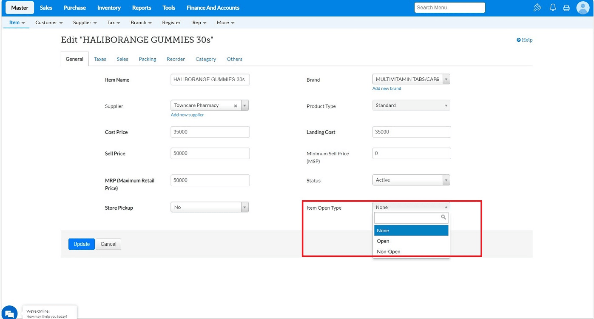
Task: Click the search magnifier in dropdown
Action: 443,218
